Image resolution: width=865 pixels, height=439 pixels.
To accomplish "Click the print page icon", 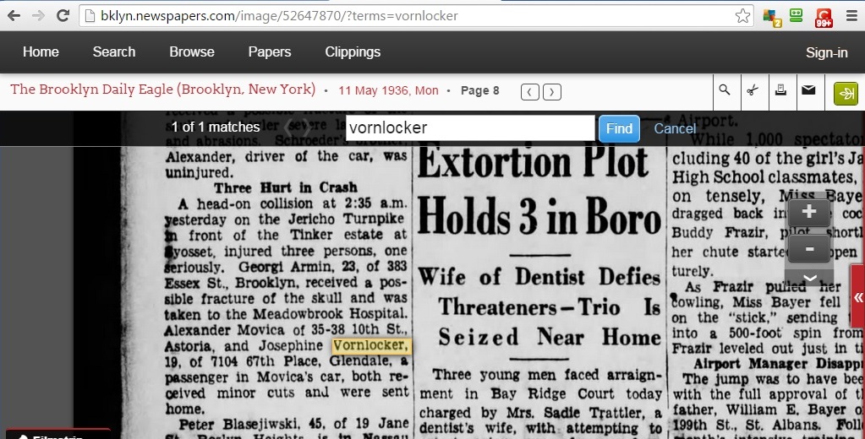I will coord(780,91).
